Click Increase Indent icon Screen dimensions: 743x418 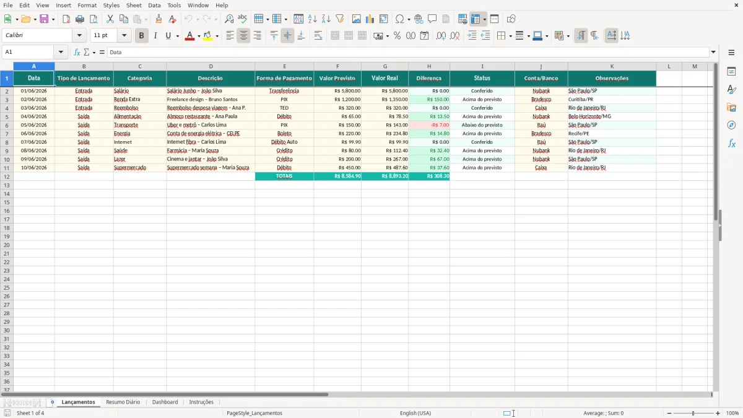click(x=472, y=36)
